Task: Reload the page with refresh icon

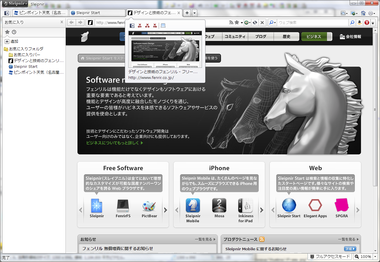Action: coord(255,23)
